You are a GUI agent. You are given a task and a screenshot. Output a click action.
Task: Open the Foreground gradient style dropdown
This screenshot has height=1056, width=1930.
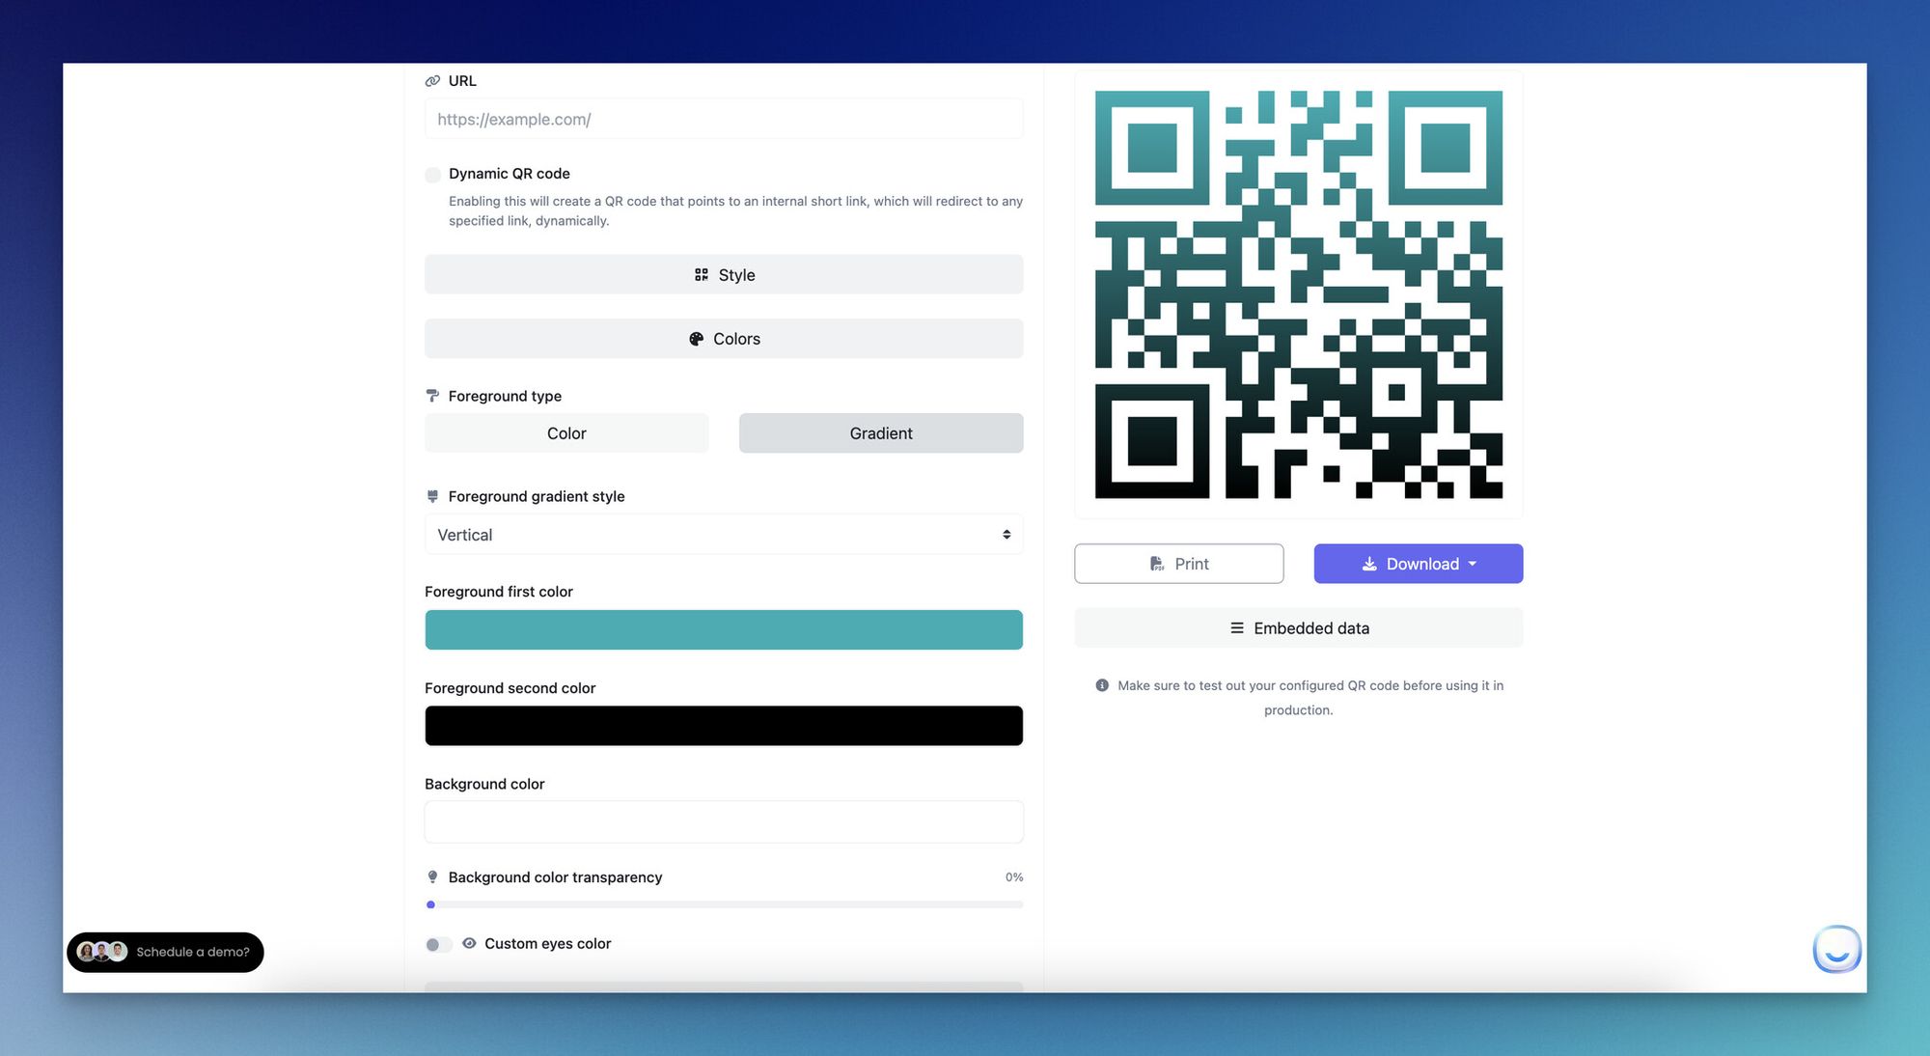(724, 534)
